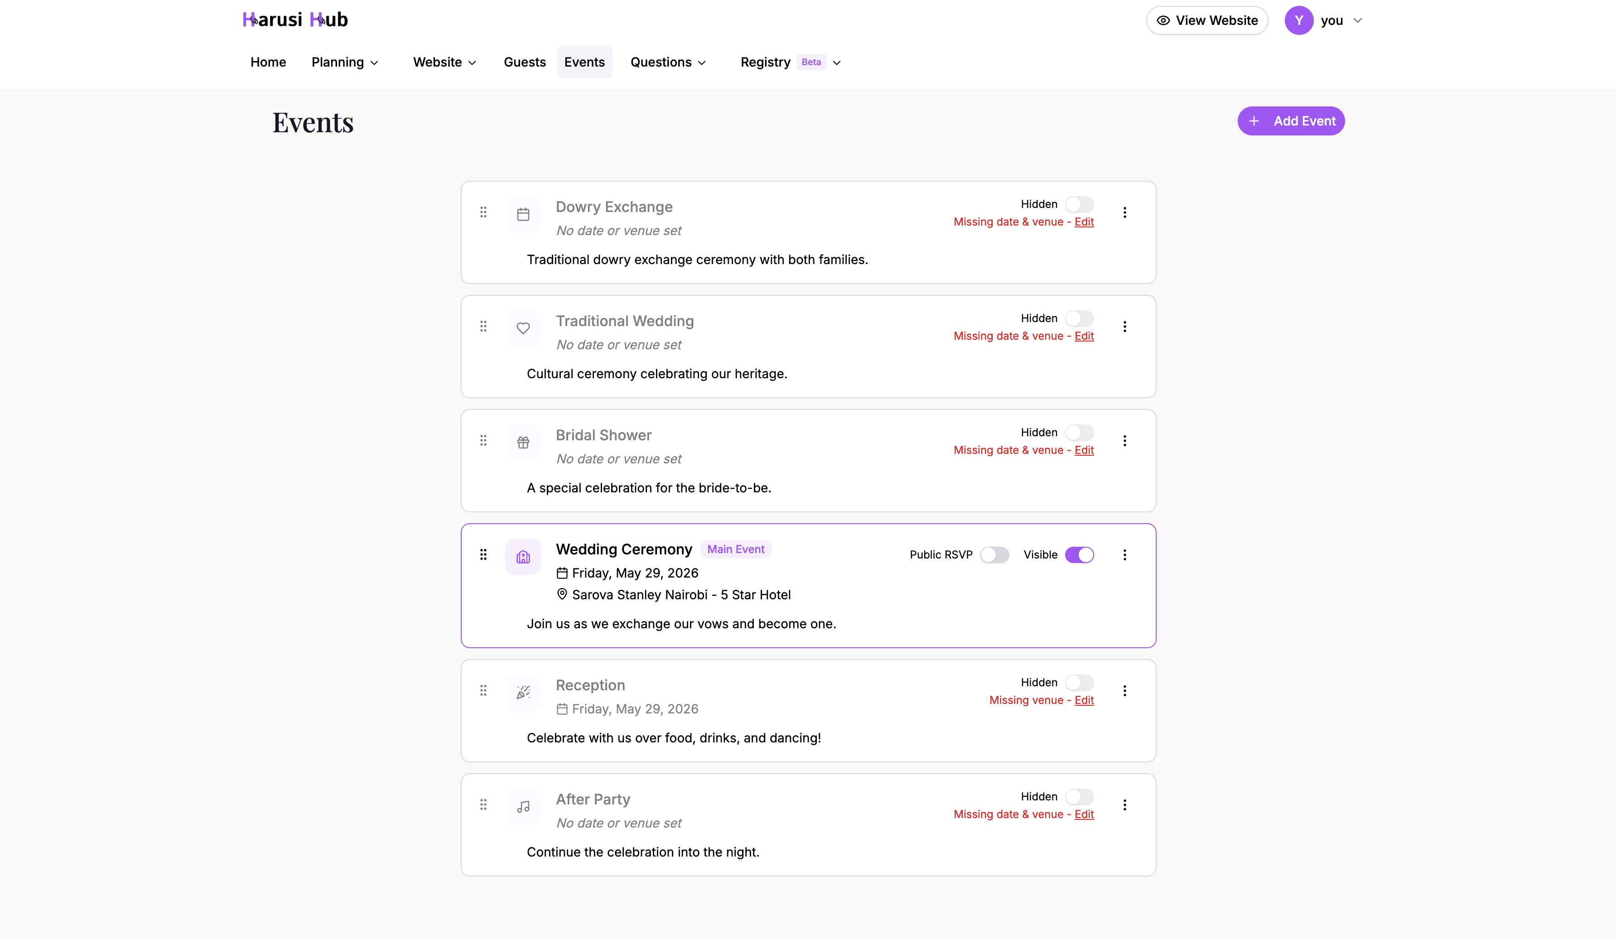Grab the drag handle beside After Party
The width and height of the screenshot is (1616, 939).
(x=483, y=804)
